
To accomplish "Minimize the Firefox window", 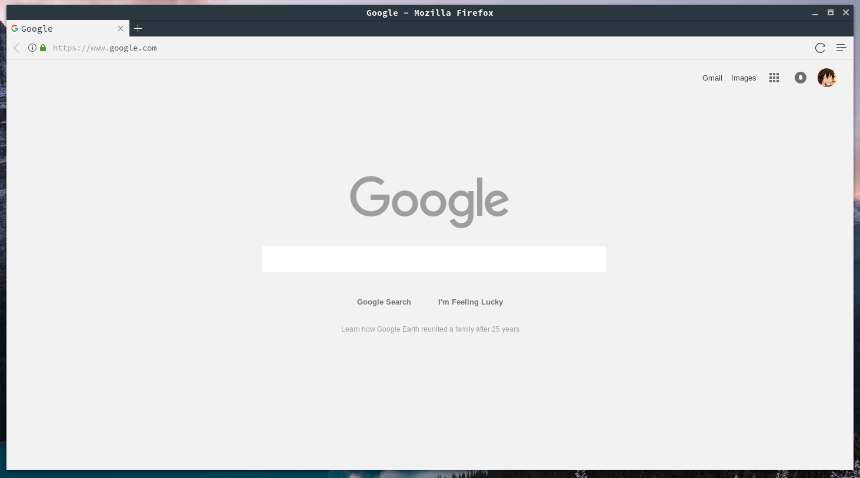I will 815,13.
